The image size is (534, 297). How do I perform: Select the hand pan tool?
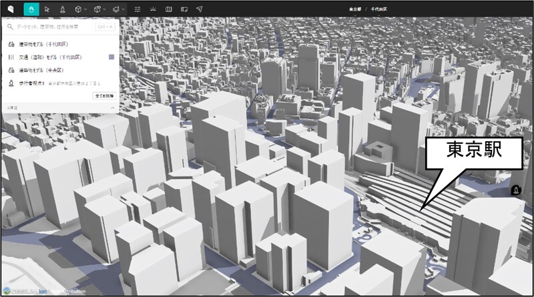pyautogui.click(x=31, y=9)
